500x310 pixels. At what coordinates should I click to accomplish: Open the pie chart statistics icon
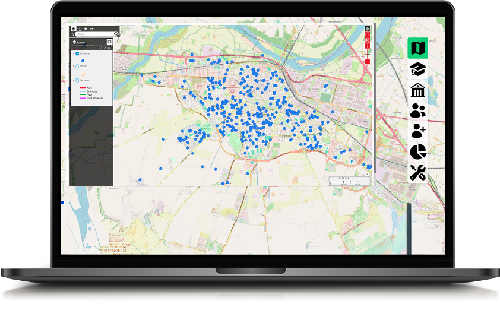click(x=417, y=151)
